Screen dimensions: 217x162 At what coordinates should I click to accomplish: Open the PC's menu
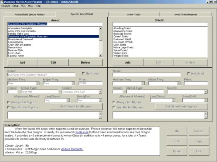[x=23, y=6]
